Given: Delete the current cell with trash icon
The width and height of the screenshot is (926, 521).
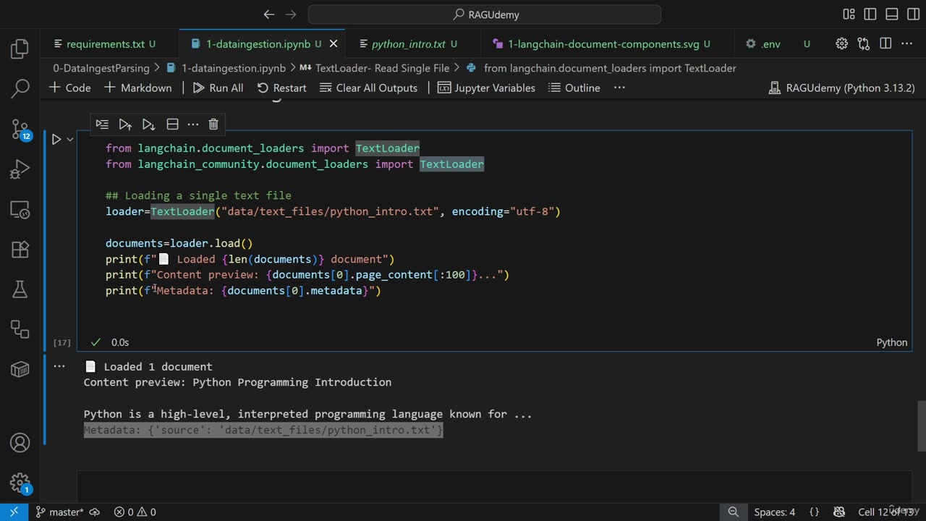Looking at the screenshot, I should click(x=213, y=124).
